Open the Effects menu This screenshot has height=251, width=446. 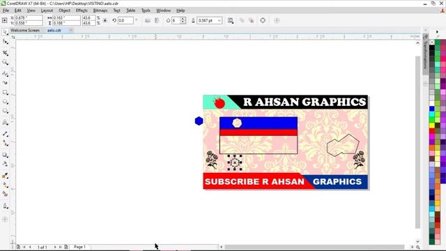point(82,10)
